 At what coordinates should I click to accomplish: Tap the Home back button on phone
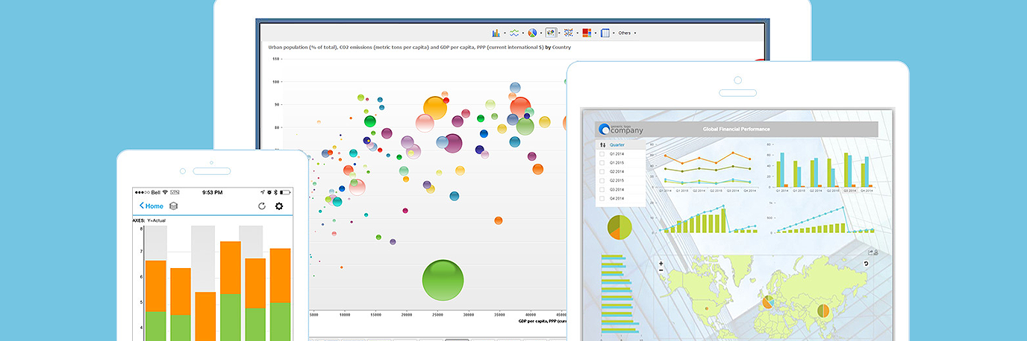(x=152, y=205)
